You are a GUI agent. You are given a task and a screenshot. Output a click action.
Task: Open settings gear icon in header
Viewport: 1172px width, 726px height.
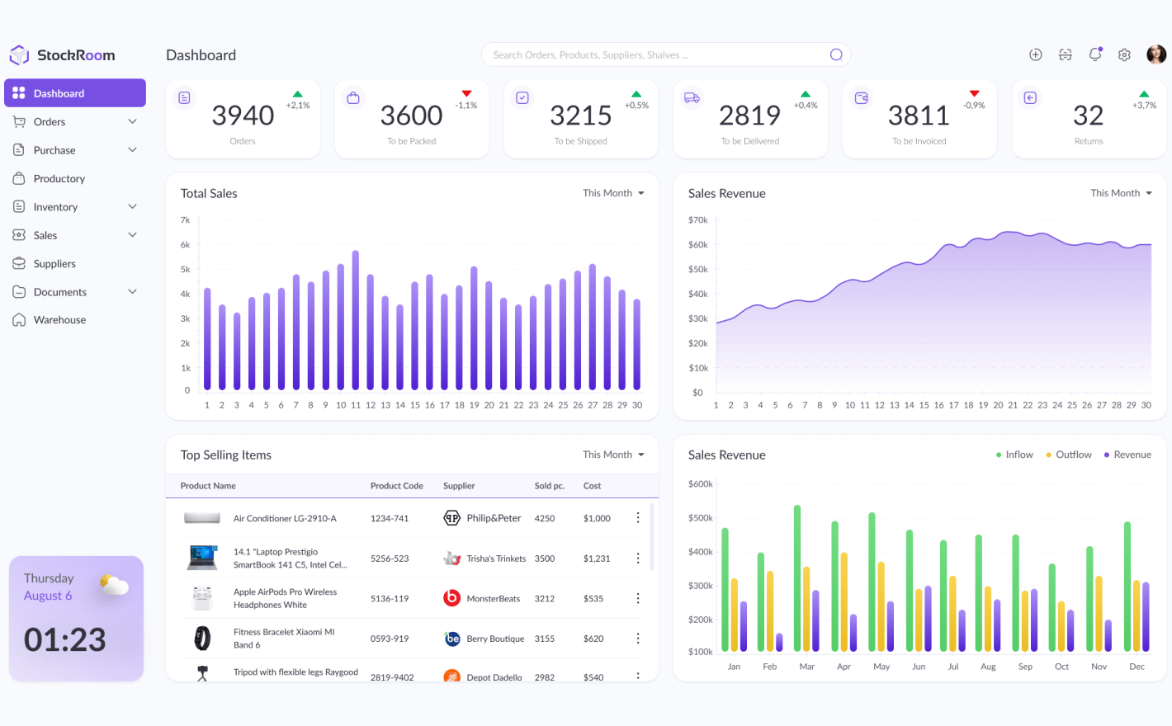tap(1124, 54)
